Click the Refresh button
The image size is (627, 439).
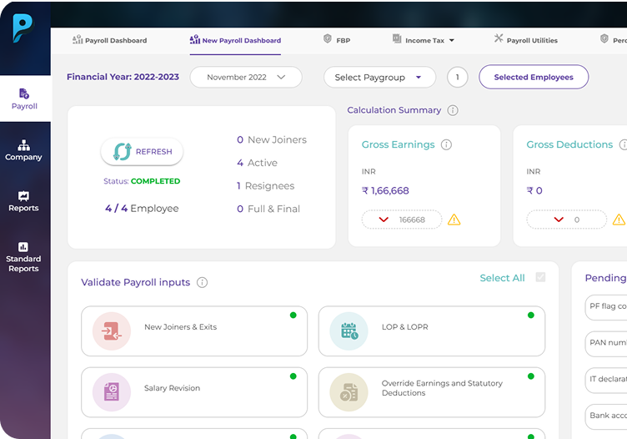142,152
